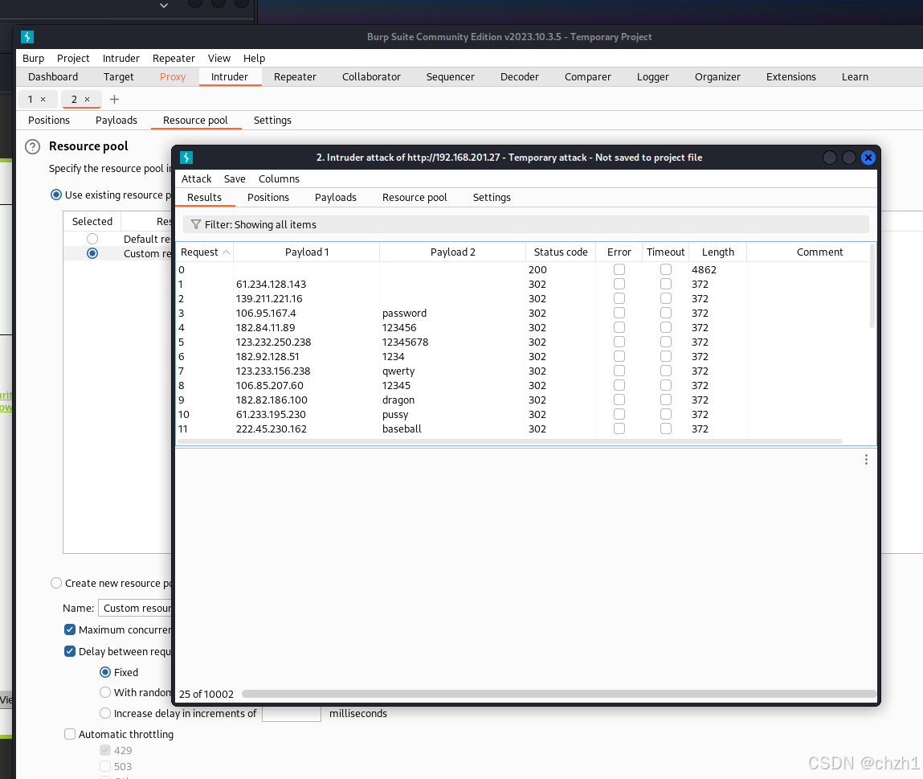Select the Default resource pool radio button
Image resolution: width=923 pixels, height=779 pixels.
tap(92, 239)
